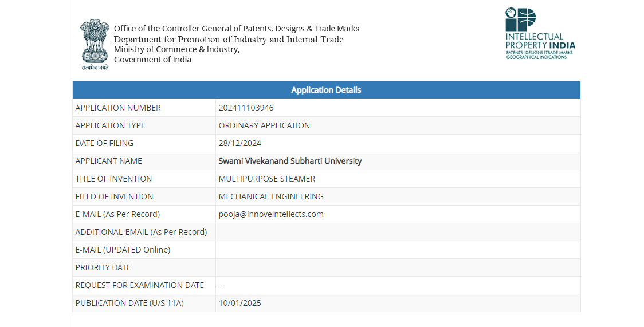Click the empty PRIORITY DATE value cell
The width and height of the screenshot is (644, 327).
(398, 267)
